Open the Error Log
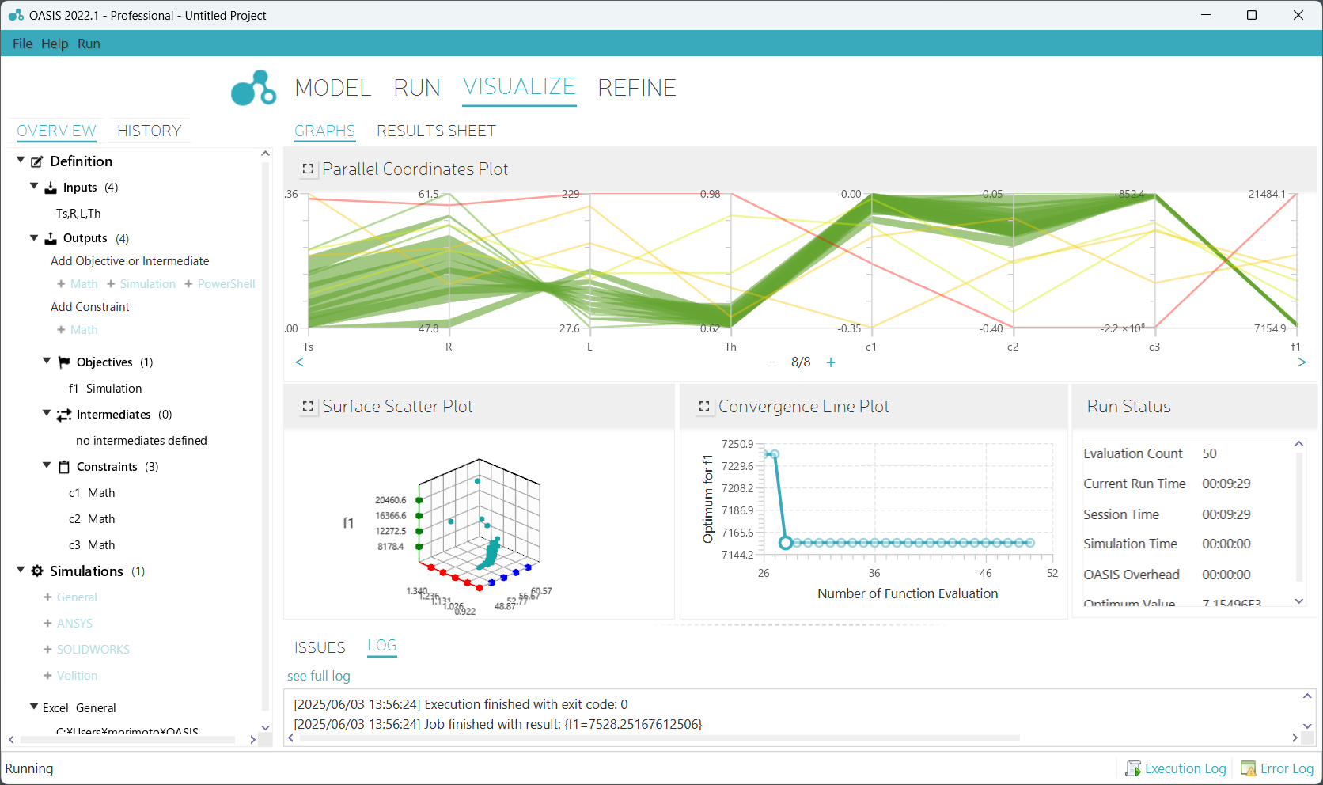 (1277, 768)
